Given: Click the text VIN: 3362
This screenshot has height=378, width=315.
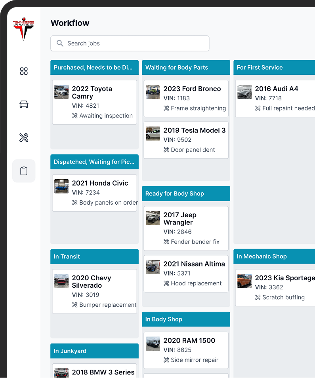Looking at the screenshot, I should click(x=269, y=287).
